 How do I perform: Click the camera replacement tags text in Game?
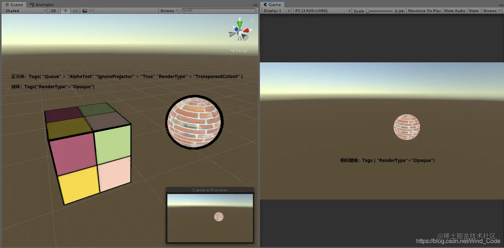point(387,160)
